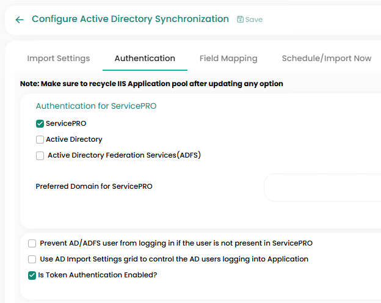Screen dimensions: 381x303
Task: Open the Field Mapping tab
Action: click(x=228, y=59)
